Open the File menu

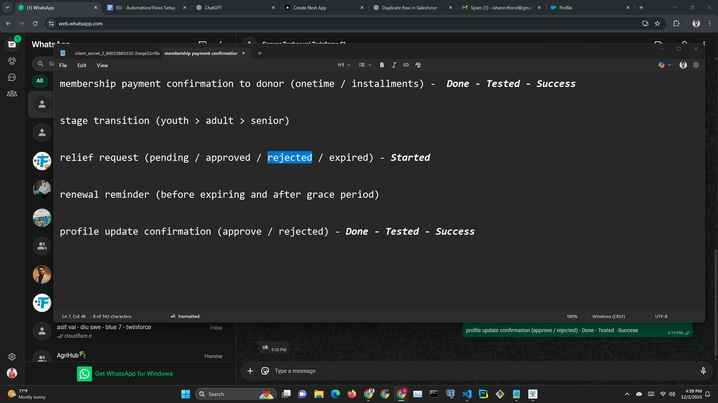click(63, 65)
